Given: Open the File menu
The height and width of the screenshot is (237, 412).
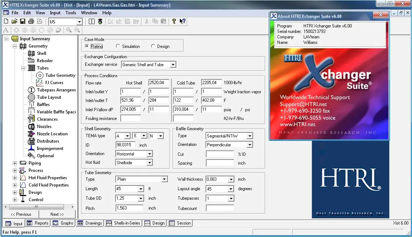Looking at the screenshot, I should pyautogui.click(x=15, y=12).
